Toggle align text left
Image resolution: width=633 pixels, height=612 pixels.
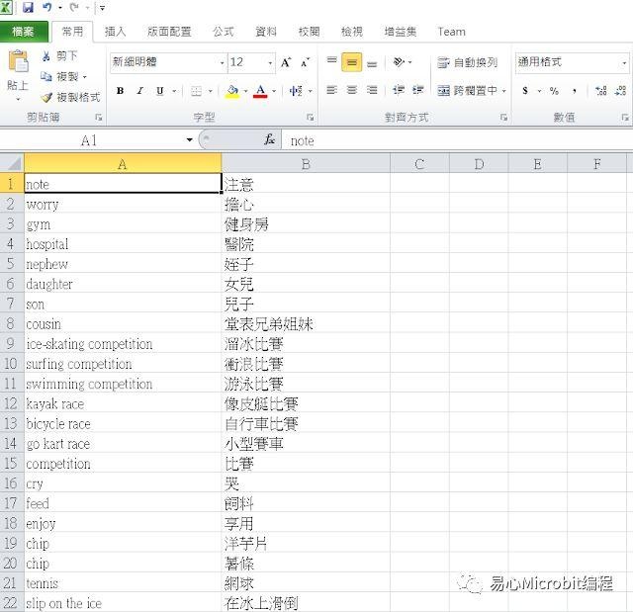tap(332, 90)
